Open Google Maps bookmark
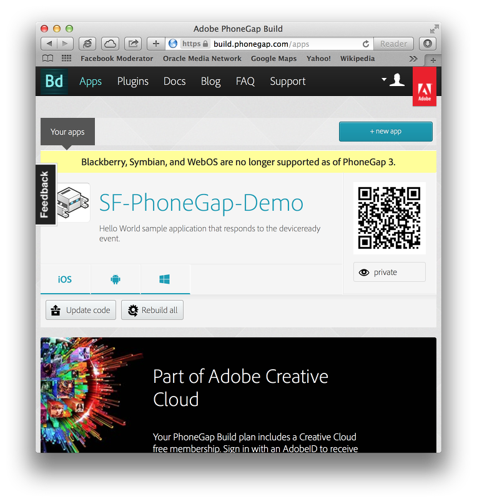 (273, 59)
